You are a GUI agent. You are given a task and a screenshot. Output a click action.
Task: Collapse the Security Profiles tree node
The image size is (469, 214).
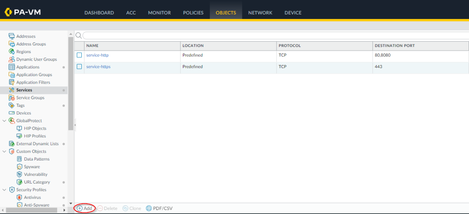[4, 190]
